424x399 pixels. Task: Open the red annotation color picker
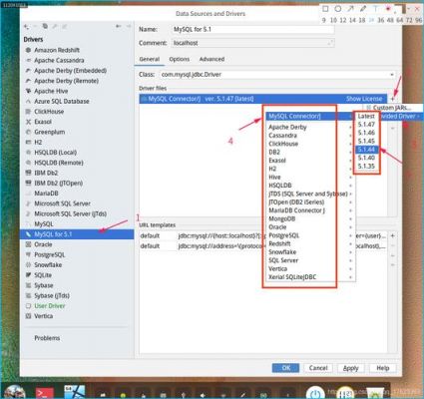388,9
